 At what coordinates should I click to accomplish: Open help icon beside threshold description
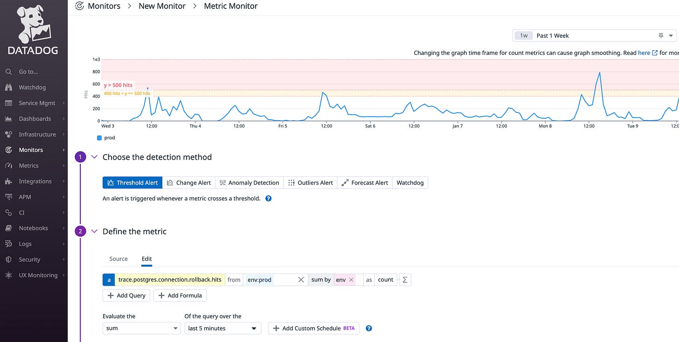click(x=268, y=198)
